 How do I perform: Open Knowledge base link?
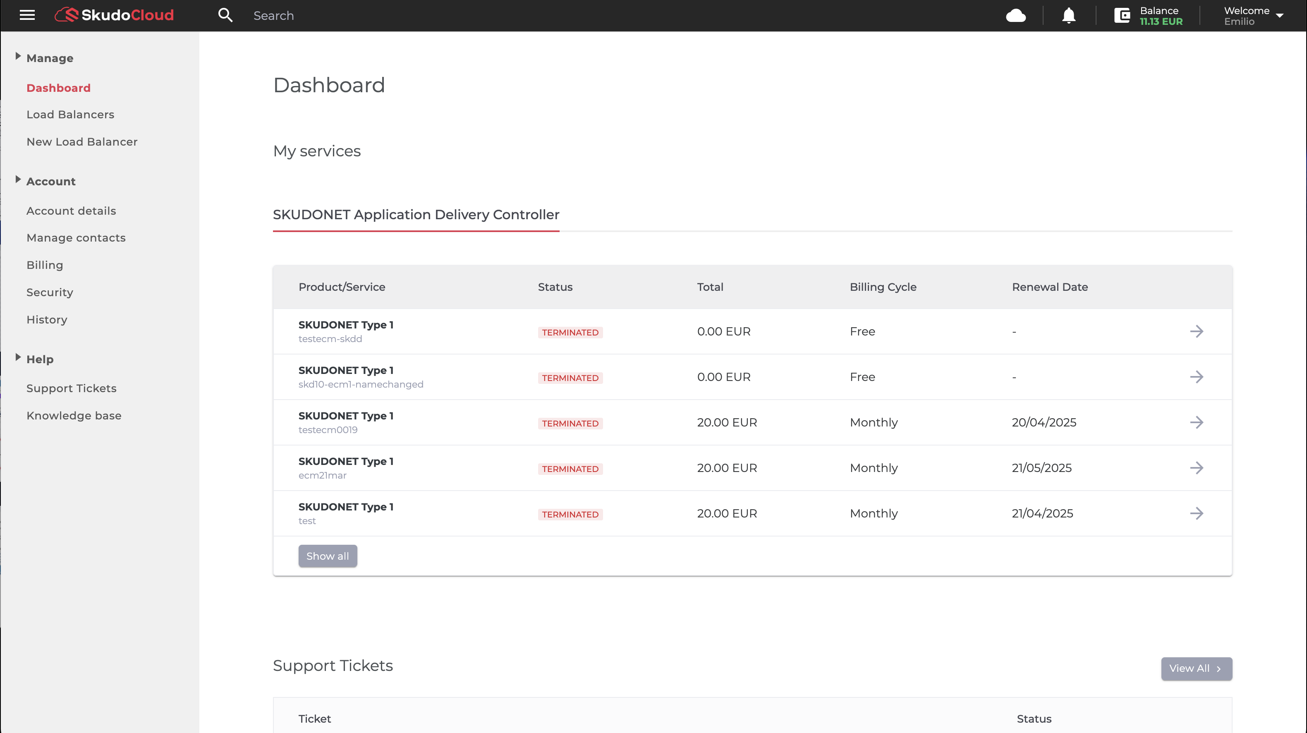point(74,415)
